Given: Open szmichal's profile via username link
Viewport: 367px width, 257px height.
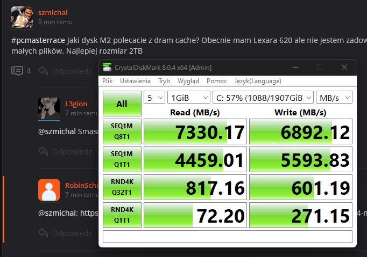Looking at the screenshot, I should pyautogui.click(x=53, y=12).
